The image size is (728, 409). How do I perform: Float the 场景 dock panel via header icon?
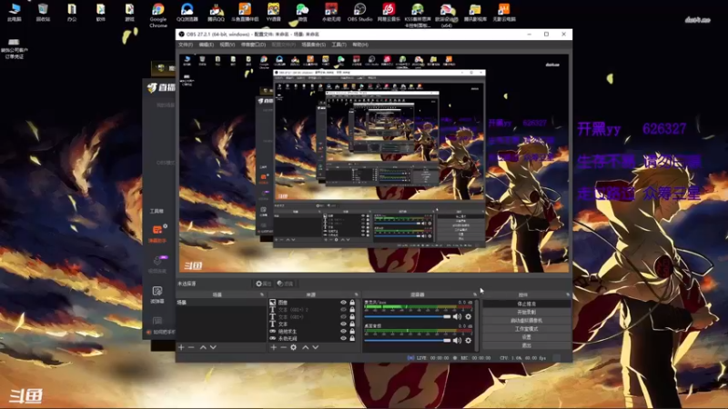click(x=262, y=294)
